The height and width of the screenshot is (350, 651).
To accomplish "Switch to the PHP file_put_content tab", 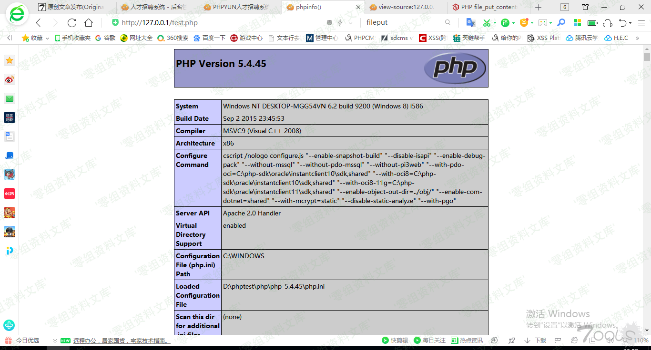I will (x=488, y=7).
